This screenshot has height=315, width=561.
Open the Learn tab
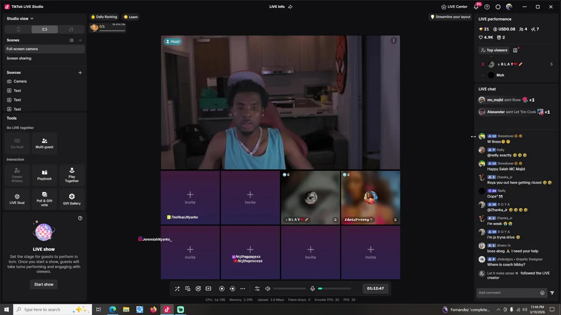point(131,17)
